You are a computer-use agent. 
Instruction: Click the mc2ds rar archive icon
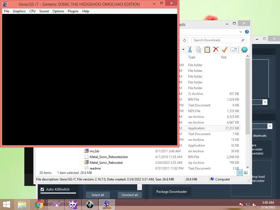point(86,151)
